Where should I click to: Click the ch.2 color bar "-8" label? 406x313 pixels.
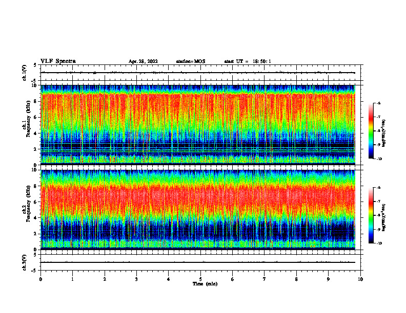point(378,215)
